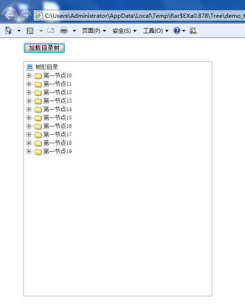
Task: Expand node 第一节点19
Action: pyautogui.click(x=29, y=152)
